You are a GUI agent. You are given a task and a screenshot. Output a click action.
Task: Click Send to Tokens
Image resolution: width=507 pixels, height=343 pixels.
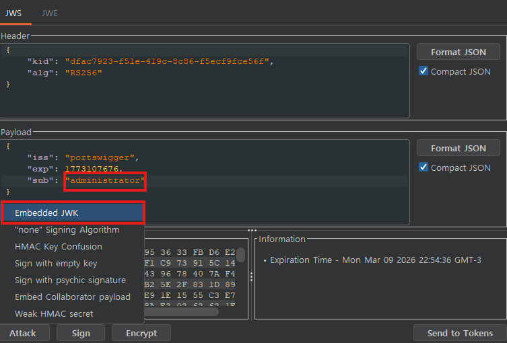tap(460, 333)
